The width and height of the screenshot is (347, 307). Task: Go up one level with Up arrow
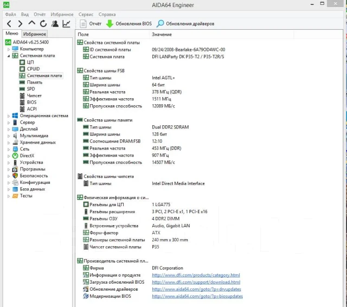tap(32, 23)
